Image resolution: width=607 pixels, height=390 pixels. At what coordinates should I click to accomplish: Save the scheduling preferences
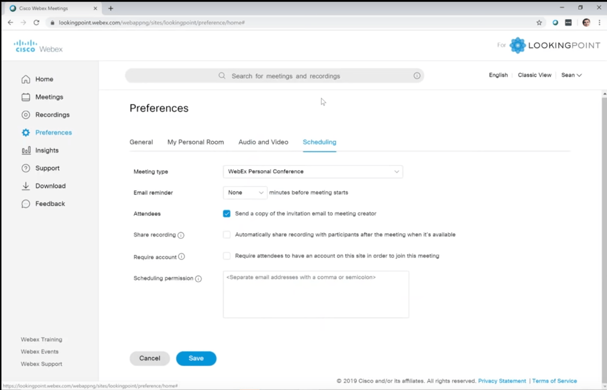196,358
